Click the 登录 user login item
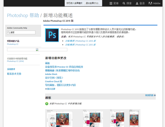 [x=140, y=3]
